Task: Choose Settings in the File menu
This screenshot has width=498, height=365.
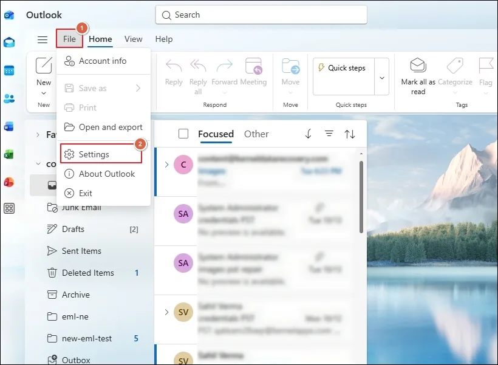Action: click(101, 154)
